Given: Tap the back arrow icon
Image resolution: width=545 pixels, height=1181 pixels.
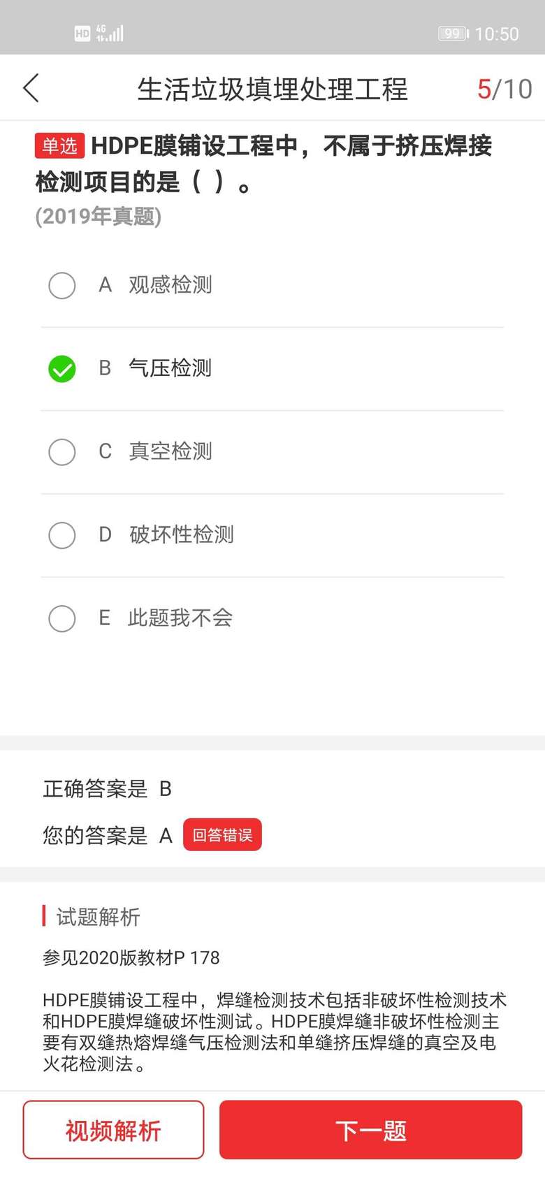Looking at the screenshot, I should coord(31,88).
